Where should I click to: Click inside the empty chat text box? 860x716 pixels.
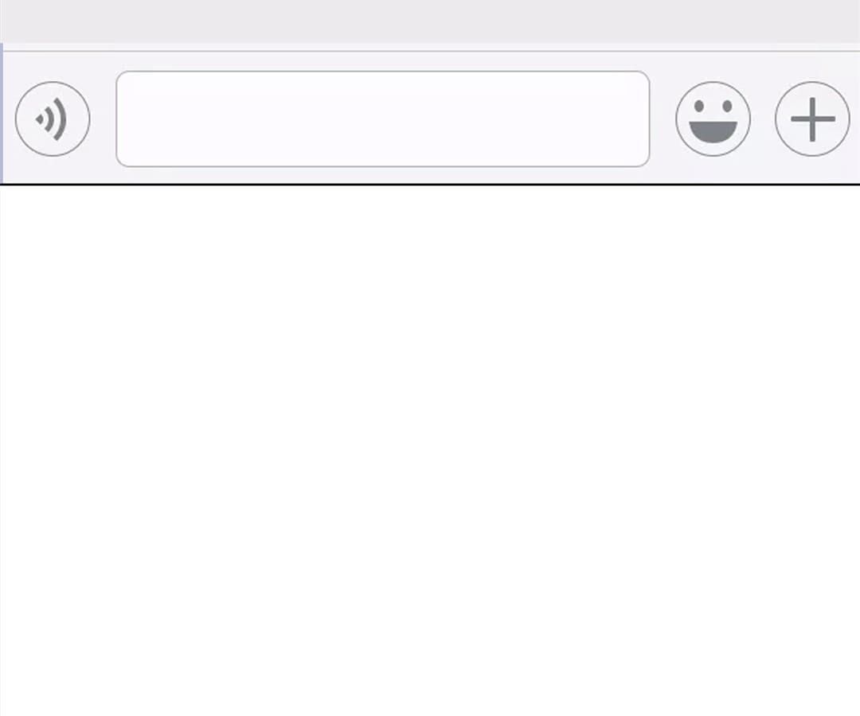tap(383, 119)
